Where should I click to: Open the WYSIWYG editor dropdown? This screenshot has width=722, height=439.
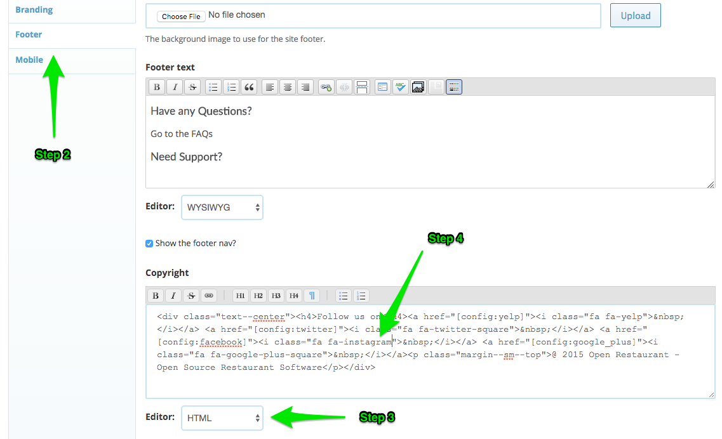click(x=222, y=207)
